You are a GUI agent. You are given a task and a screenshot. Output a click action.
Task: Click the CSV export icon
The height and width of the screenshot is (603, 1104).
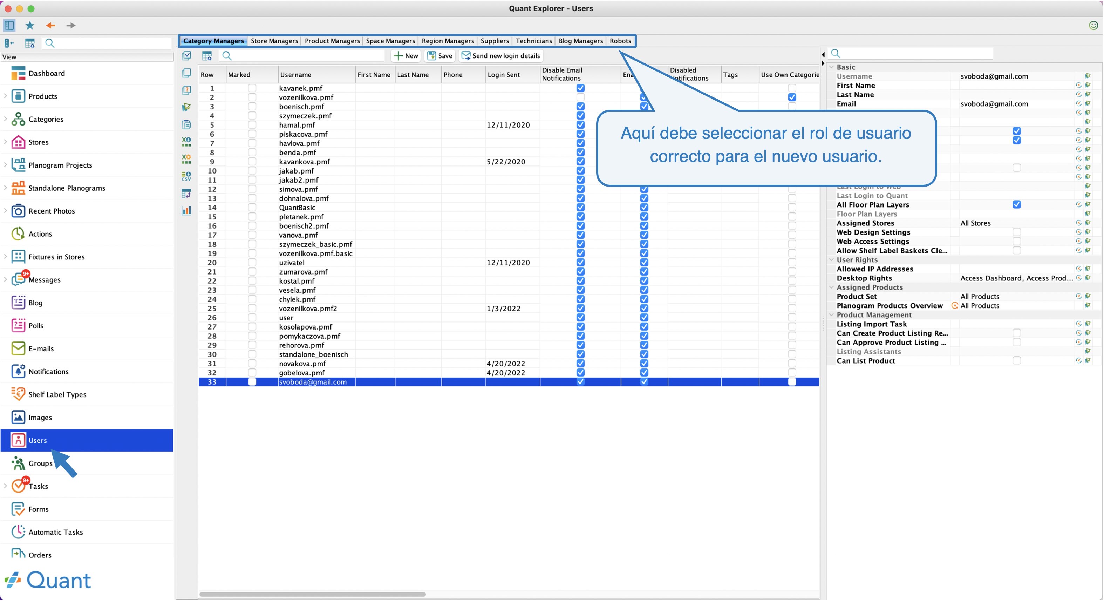point(186,176)
